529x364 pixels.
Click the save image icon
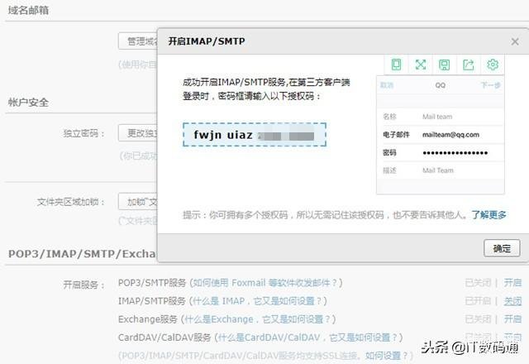[444, 65]
